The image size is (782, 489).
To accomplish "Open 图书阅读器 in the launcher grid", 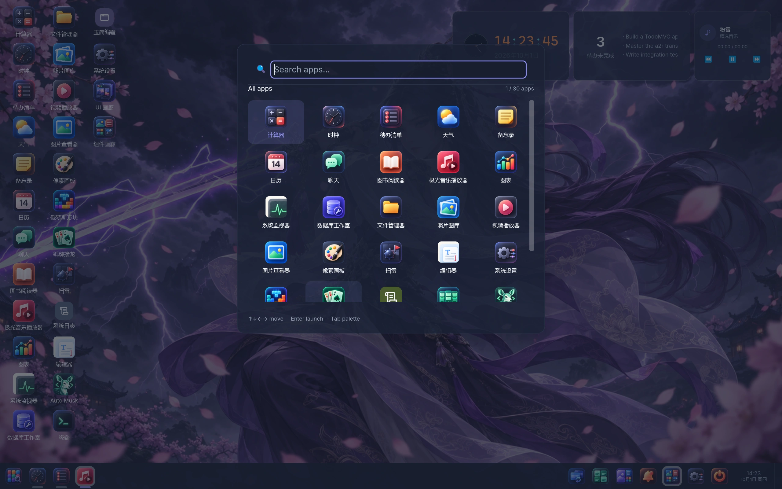I will [391, 167].
